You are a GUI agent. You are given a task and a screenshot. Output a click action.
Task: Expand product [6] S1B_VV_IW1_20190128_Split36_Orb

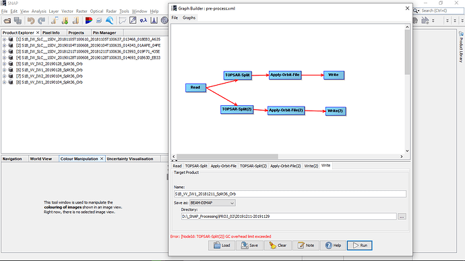coord(4,69)
